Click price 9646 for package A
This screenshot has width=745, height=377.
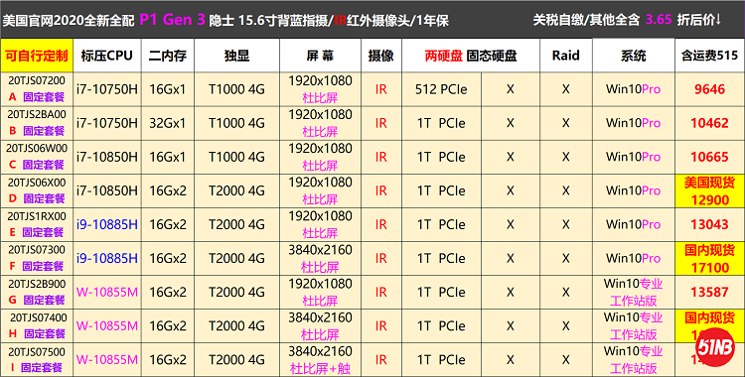(x=710, y=89)
